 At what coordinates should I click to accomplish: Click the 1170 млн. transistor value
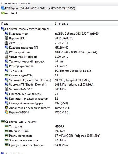pos(61,57)
